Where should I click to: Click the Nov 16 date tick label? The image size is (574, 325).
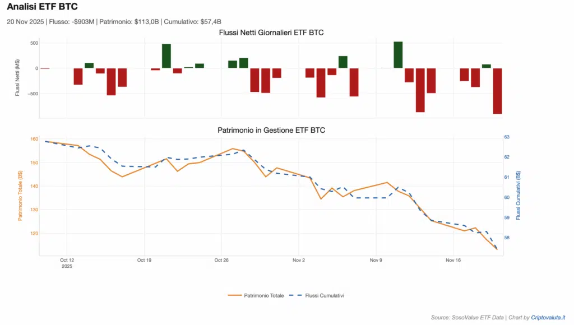pos(453,260)
